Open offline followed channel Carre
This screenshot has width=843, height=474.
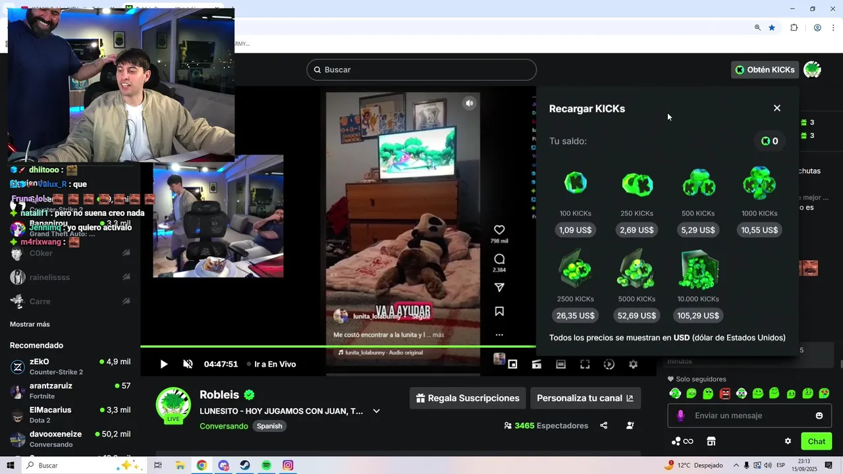click(x=70, y=301)
